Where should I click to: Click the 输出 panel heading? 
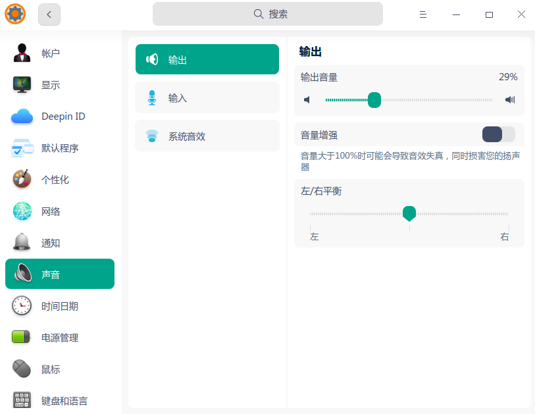[x=311, y=51]
